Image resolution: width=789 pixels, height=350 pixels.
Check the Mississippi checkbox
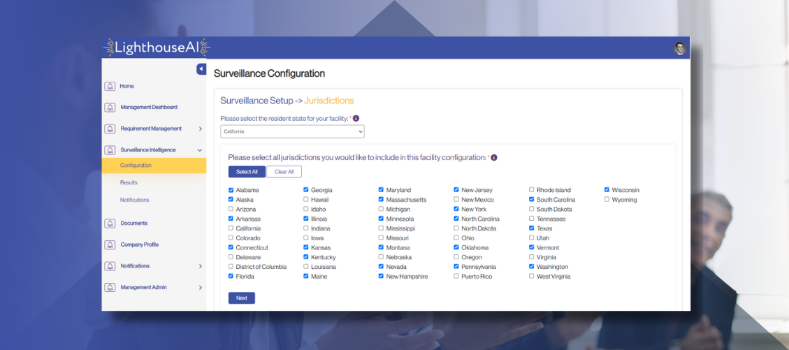pos(381,228)
